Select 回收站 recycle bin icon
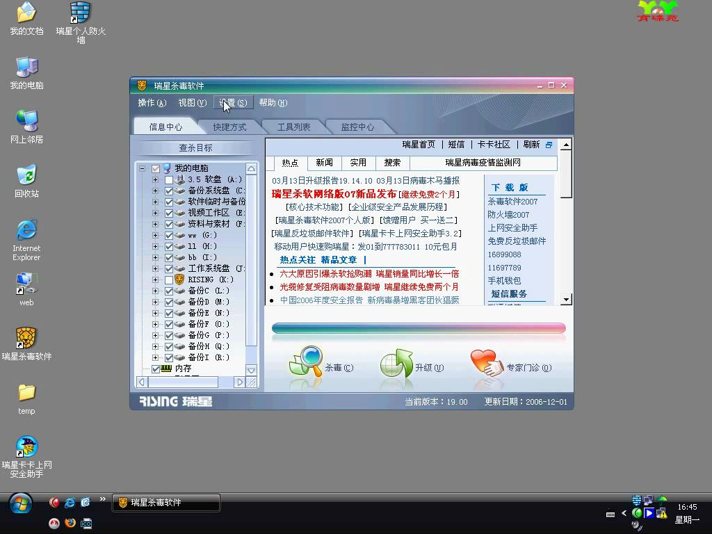The image size is (712, 534). (26, 181)
